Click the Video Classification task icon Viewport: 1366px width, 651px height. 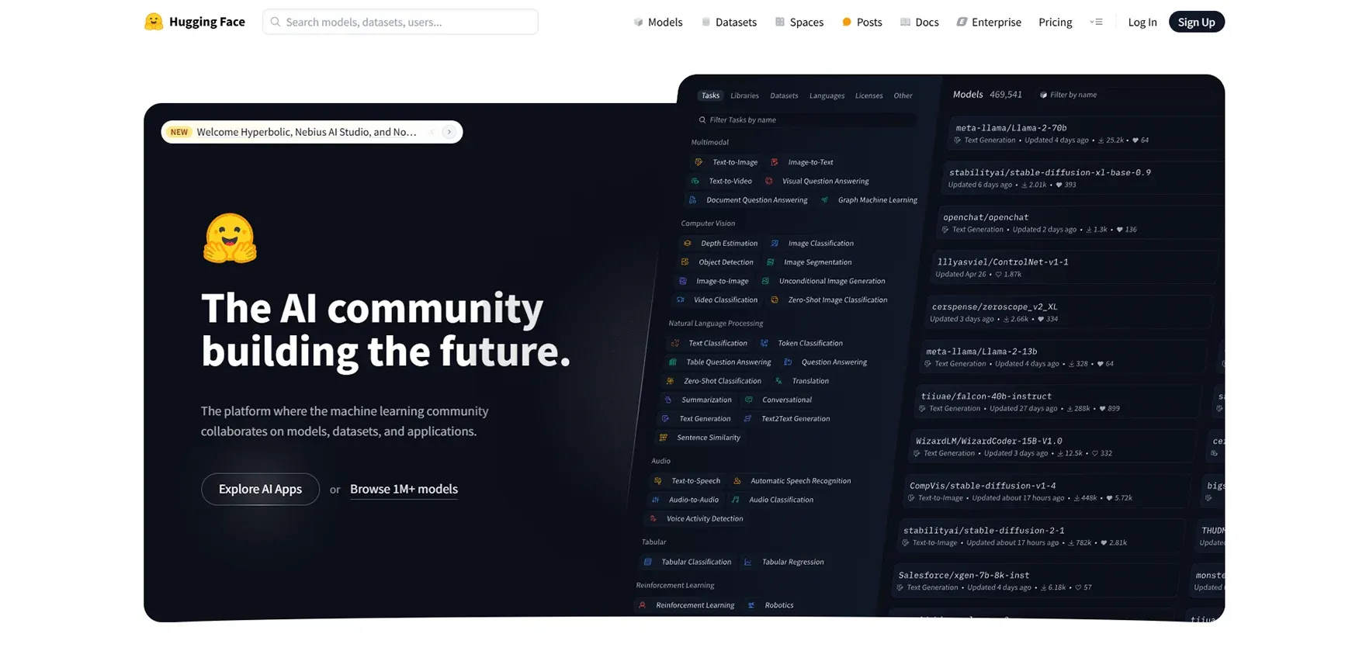click(680, 300)
